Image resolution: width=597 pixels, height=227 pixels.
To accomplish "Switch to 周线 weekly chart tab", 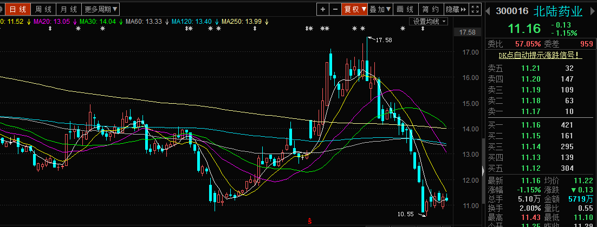I will [43, 9].
